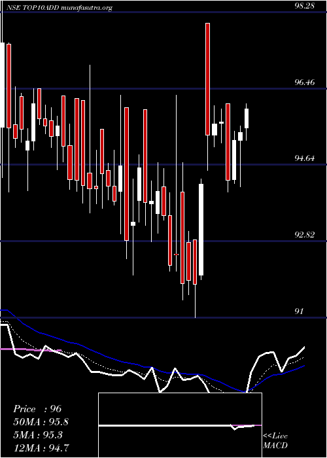
Task: Click the thick white moving average line end
Action: [x=304, y=347]
